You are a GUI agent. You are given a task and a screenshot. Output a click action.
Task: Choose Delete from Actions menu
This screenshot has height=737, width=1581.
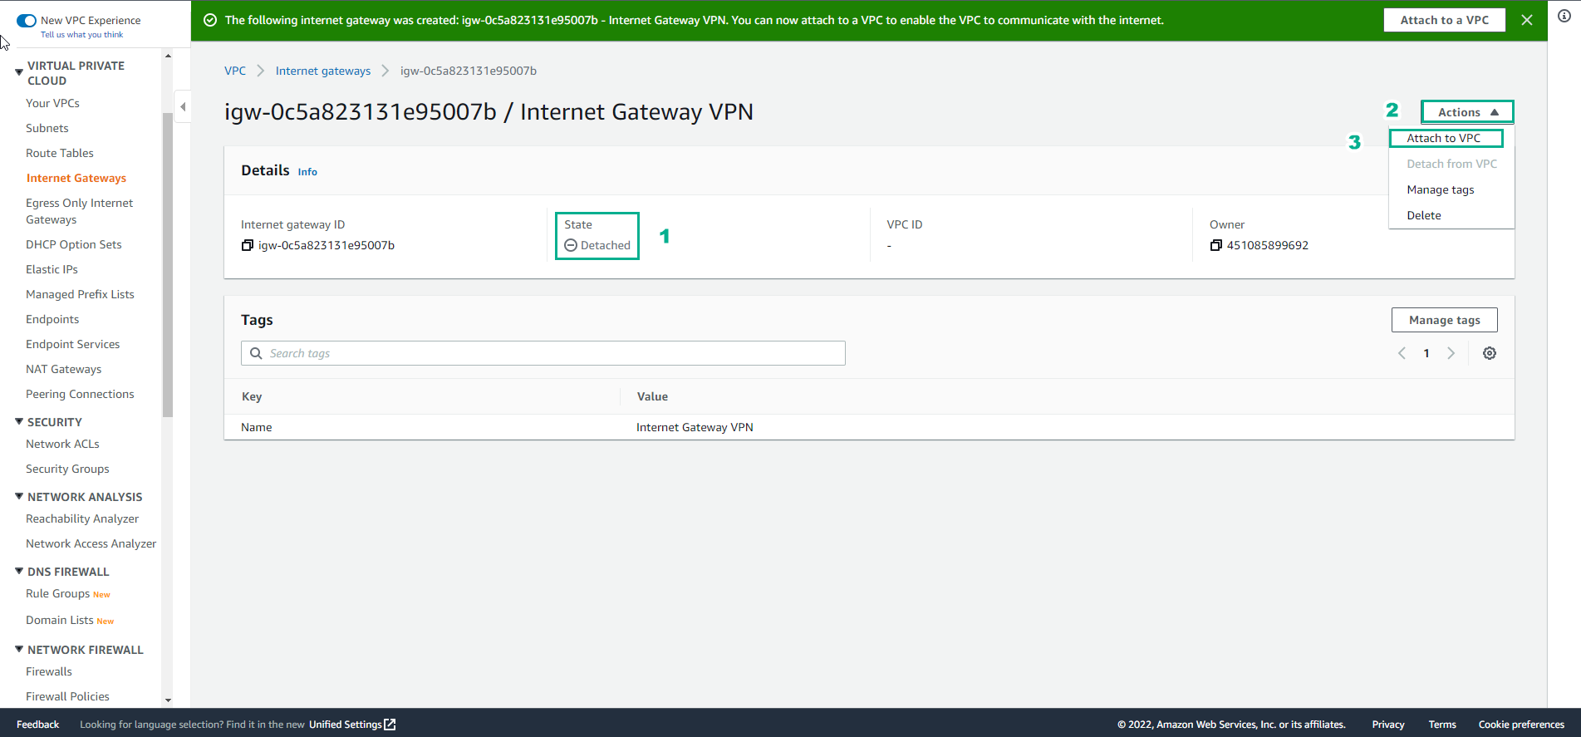pyautogui.click(x=1424, y=215)
